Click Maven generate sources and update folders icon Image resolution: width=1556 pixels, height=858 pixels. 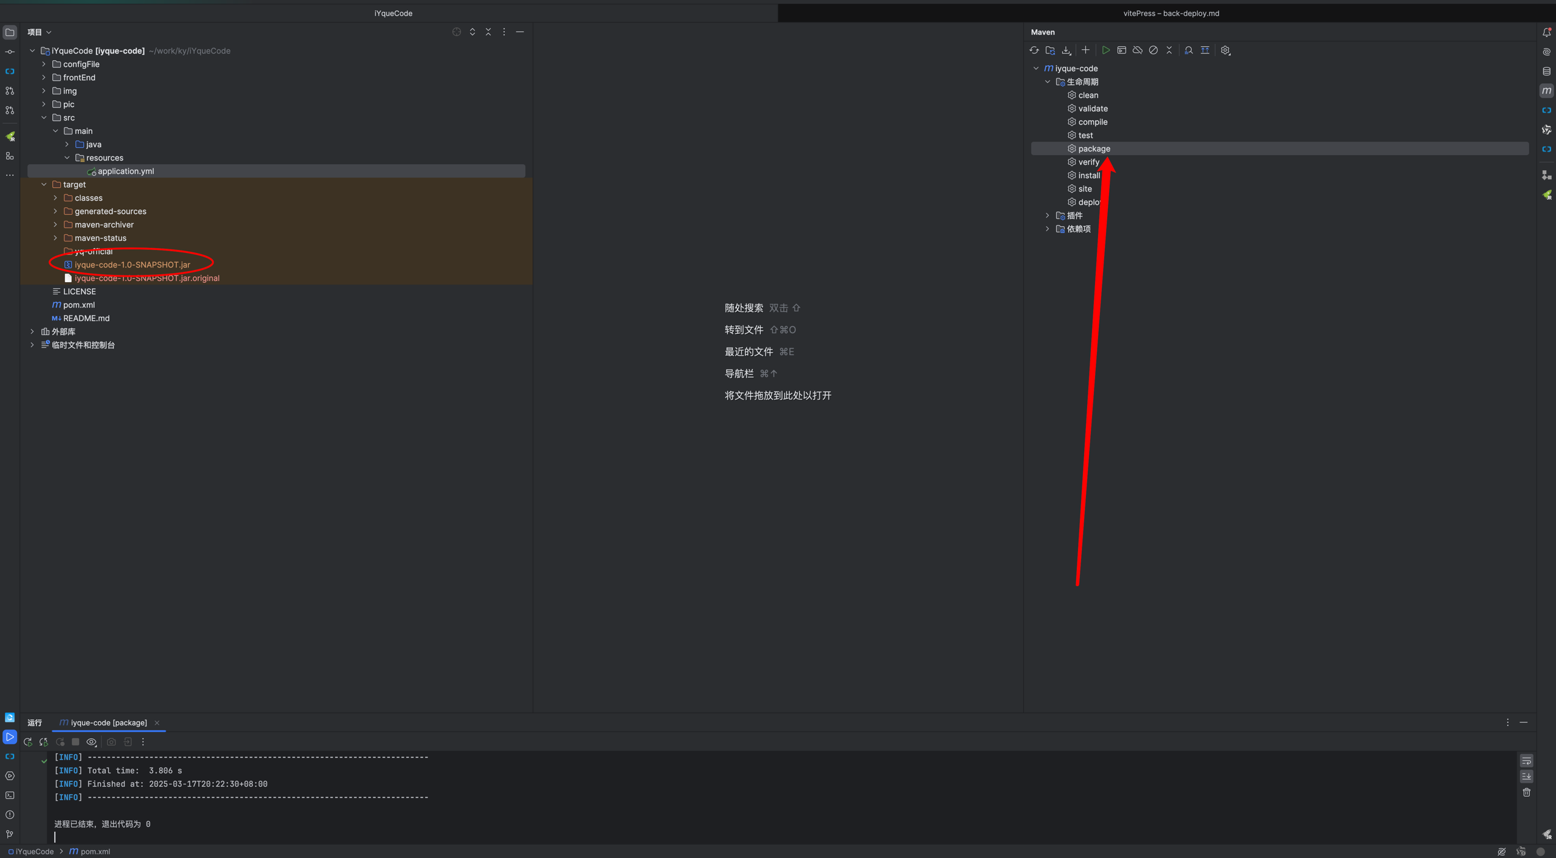pyautogui.click(x=1050, y=50)
